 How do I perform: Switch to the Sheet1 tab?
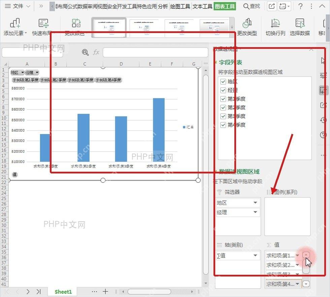(x=63, y=292)
